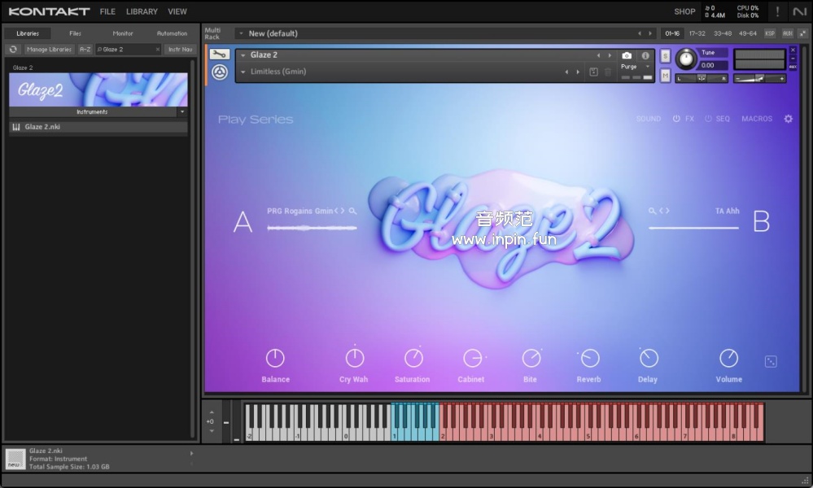Click the Balance knob

(x=275, y=358)
